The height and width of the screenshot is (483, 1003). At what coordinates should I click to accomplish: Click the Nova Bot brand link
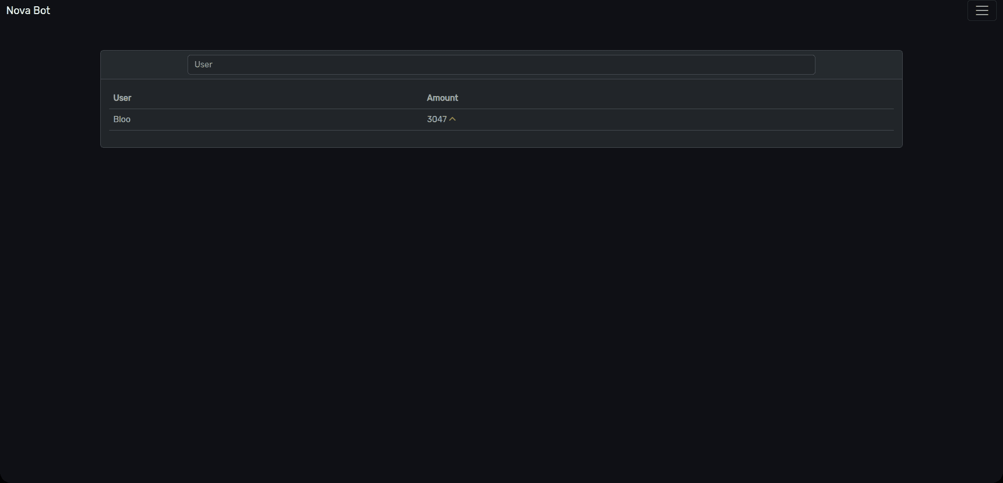click(x=28, y=10)
